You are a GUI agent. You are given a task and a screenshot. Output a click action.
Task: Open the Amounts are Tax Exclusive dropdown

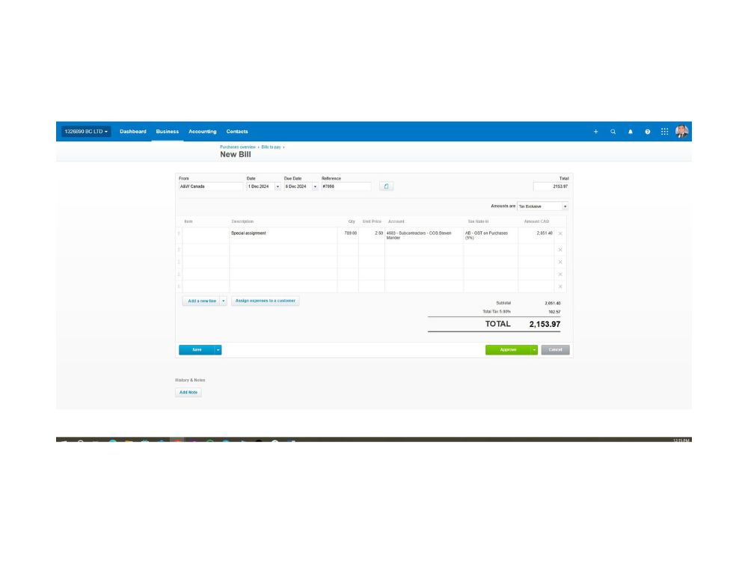pos(542,206)
